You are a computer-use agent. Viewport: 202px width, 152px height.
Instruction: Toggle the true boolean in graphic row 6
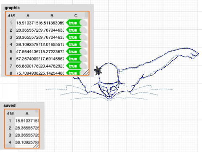[x=76, y=59]
